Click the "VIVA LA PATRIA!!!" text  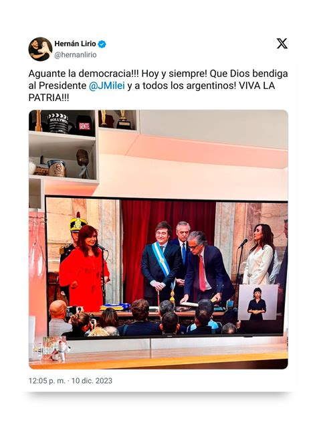point(152,92)
